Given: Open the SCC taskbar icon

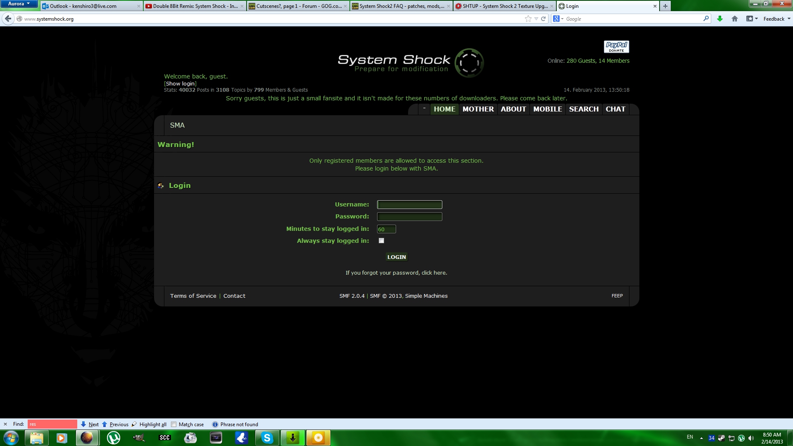Looking at the screenshot, I should (x=164, y=438).
